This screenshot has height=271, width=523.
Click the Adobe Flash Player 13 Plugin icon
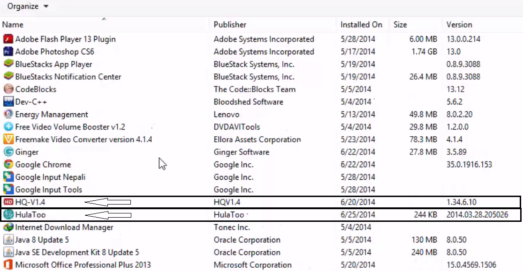click(8, 39)
